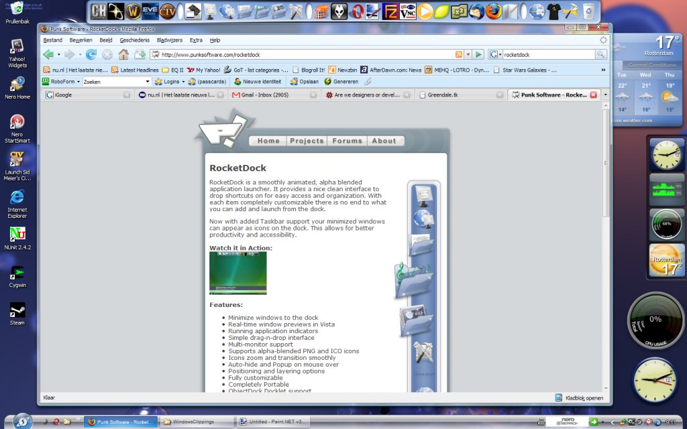Viewport: 687px width, 429px height.
Task: Switch to the Gmail - Inbox tab
Action: pyautogui.click(x=274, y=95)
